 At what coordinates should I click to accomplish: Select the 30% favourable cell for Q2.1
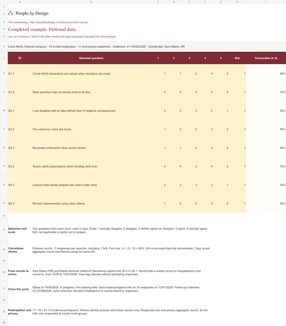click(x=266, y=111)
